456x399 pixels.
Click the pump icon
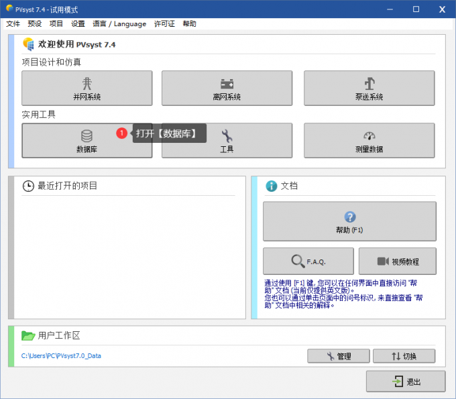[369, 83]
